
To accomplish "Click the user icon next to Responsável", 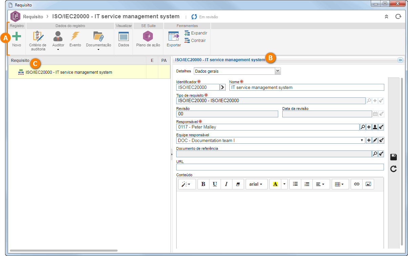I will (x=375, y=127).
